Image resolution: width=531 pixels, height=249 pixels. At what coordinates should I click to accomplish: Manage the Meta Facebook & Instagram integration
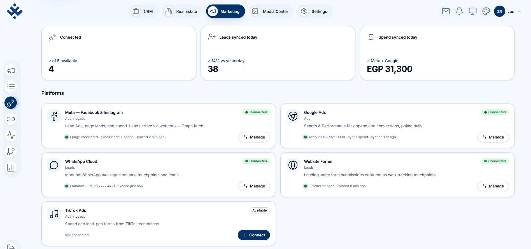click(x=254, y=137)
